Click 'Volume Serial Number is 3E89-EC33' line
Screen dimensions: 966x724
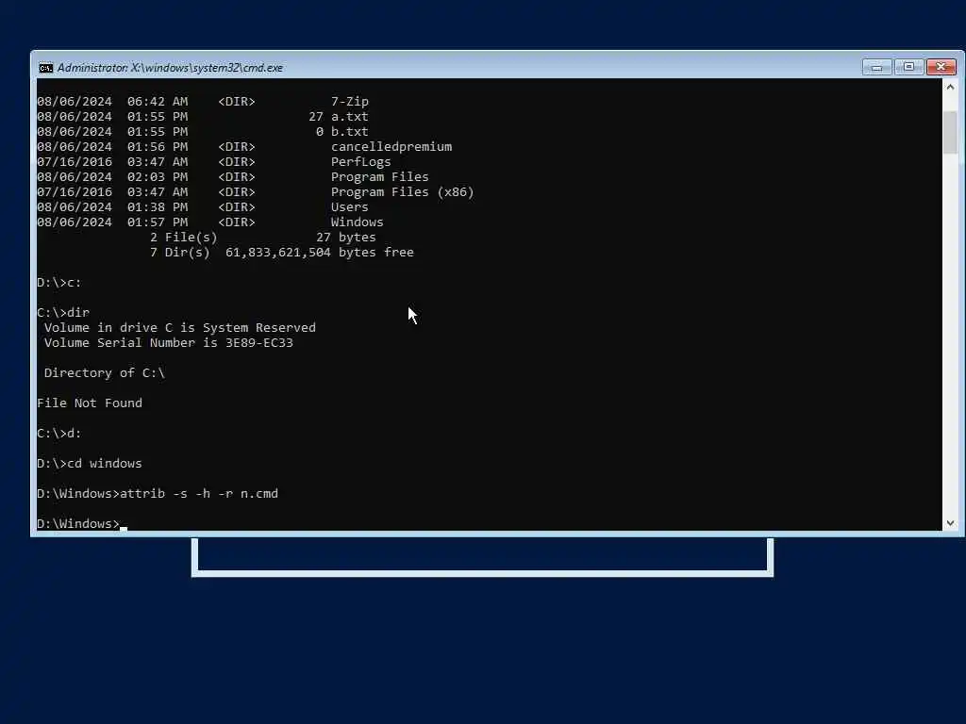click(x=168, y=343)
